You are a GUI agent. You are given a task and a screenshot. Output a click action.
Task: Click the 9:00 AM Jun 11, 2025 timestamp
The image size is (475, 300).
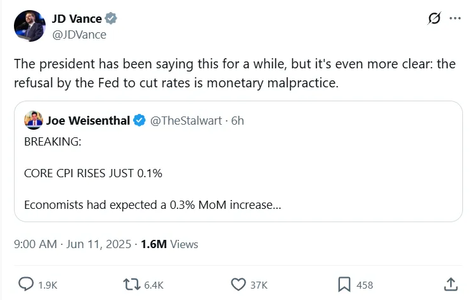point(72,244)
